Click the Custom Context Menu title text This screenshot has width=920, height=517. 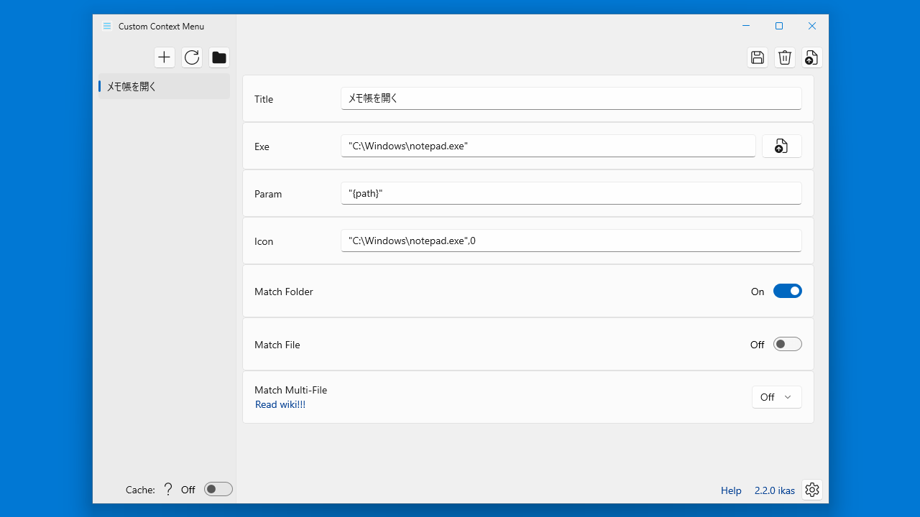click(x=161, y=27)
